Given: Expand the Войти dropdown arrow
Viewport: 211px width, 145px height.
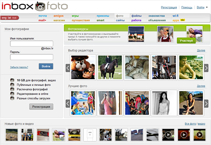Looking at the screenshot, I should pyautogui.click(x=207, y=7).
